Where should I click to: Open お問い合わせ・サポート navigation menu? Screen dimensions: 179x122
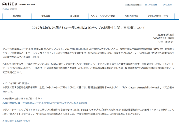coord(160,16)
